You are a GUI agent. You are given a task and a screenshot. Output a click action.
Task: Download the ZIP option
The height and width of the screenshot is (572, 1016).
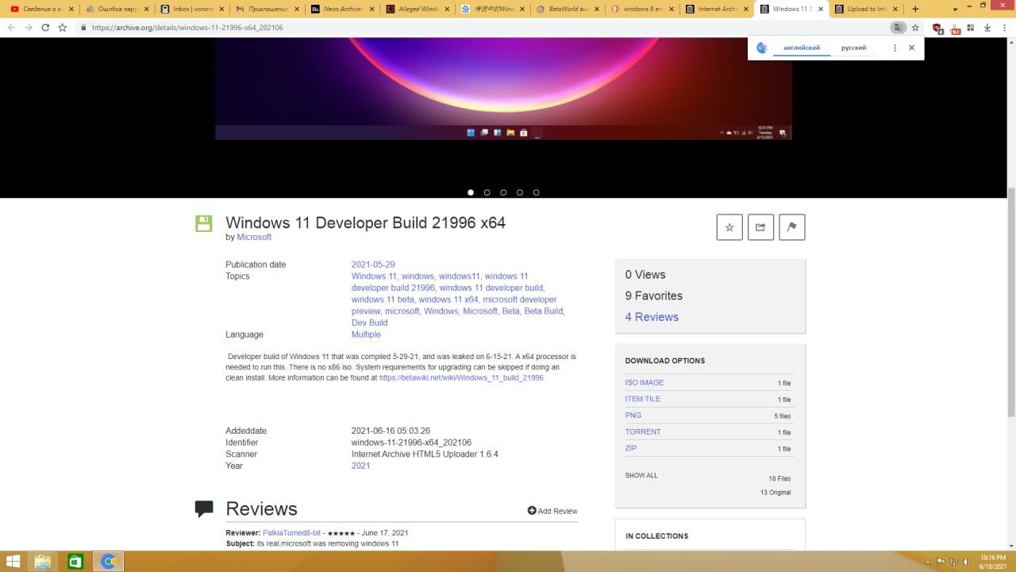(631, 448)
